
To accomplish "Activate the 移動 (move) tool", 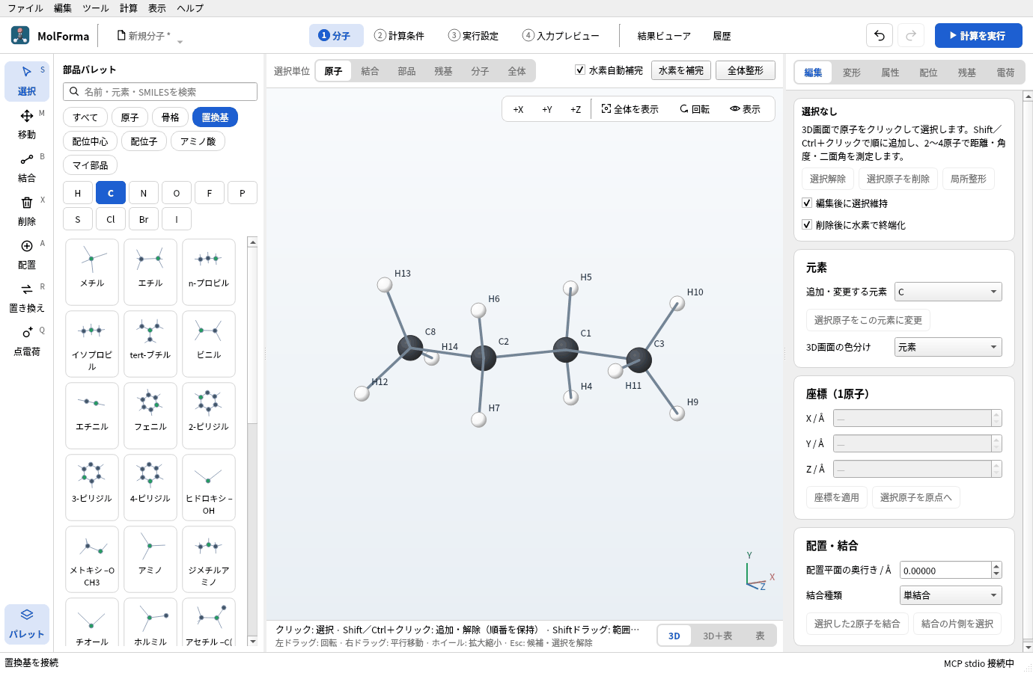I will (27, 124).
